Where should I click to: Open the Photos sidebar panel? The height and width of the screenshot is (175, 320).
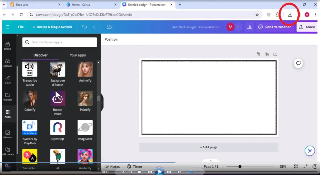point(7,134)
